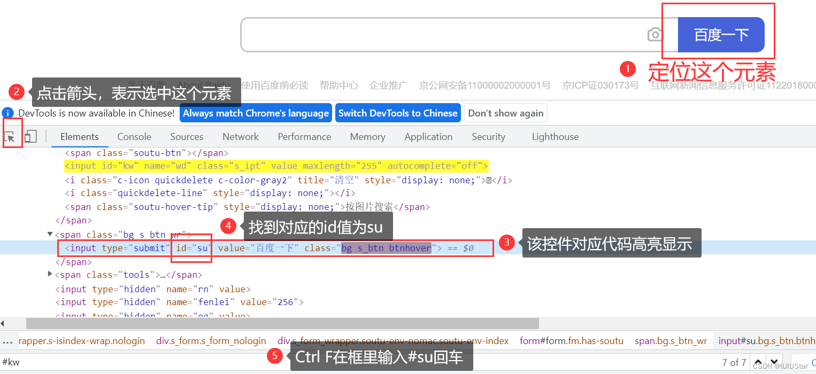Click the camera image-search icon in search box
816x374 pixels.
655,34
